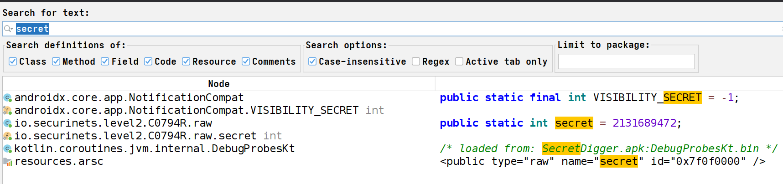Toggle the Code checkbox
This screenshot has height=184, width=783.
(x=148, y=61)
